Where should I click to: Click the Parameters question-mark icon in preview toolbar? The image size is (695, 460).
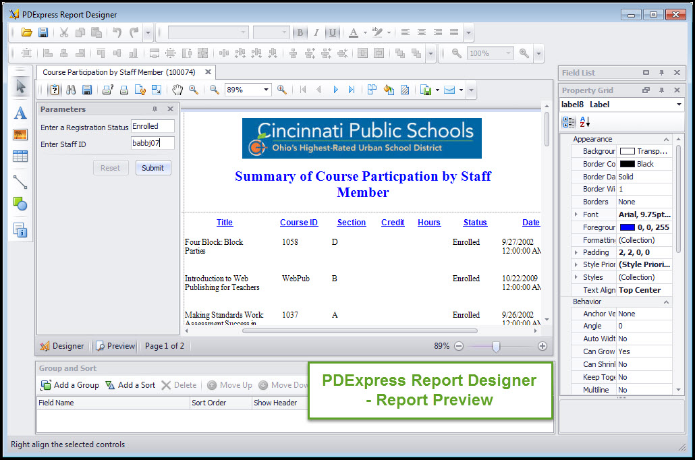(x=55, y=90)
